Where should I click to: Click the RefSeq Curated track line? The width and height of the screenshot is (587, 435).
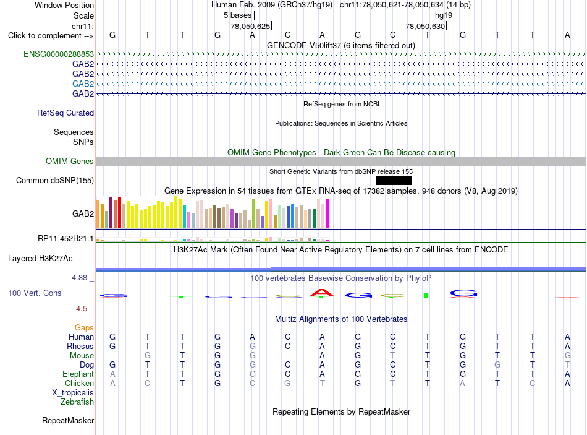[341, 113]
